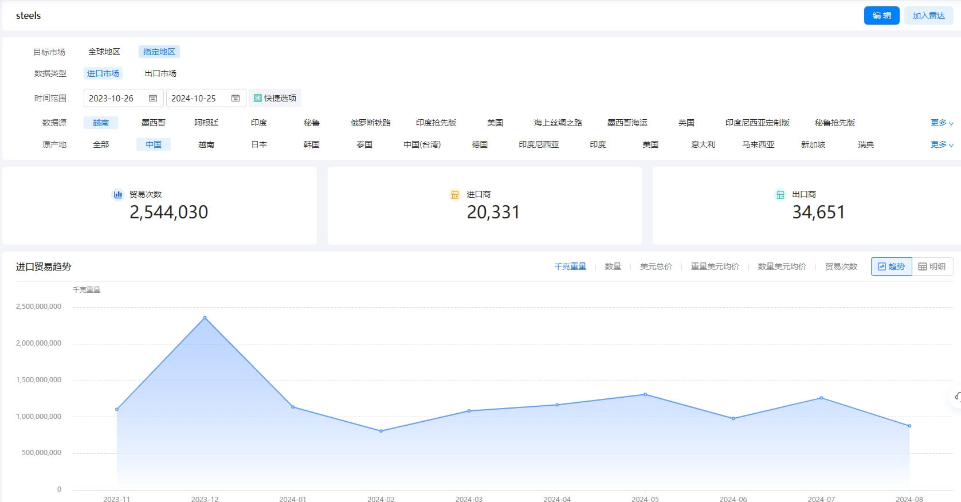Click the trend chart icon in 趋势 button
The width and height of the screenshot is (961, 502).
882,266
